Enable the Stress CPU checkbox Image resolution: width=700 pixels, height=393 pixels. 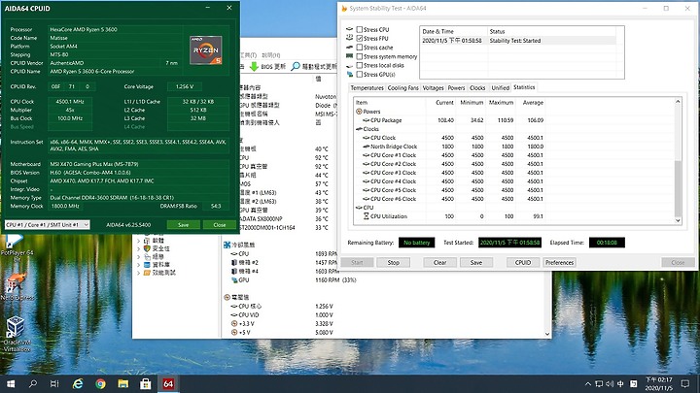click(360, 29)
